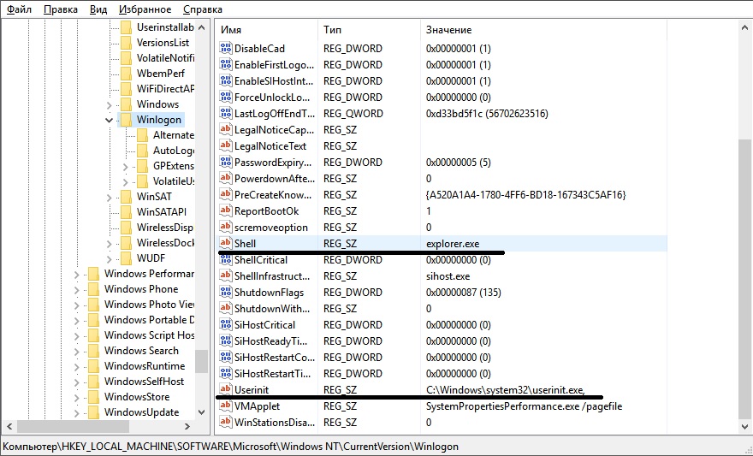Click the WinStationsDisa... string icon
Image resolution: width=753 pixels, height=456 pixels.
click(x=225, y=422)
